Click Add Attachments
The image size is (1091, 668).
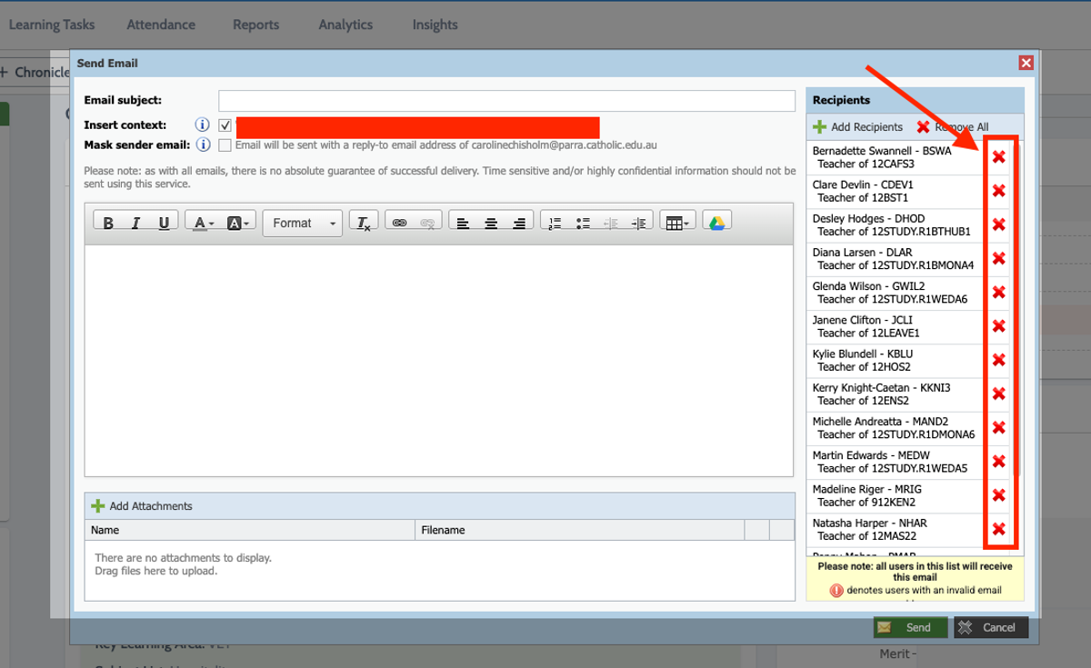[142, 506]
